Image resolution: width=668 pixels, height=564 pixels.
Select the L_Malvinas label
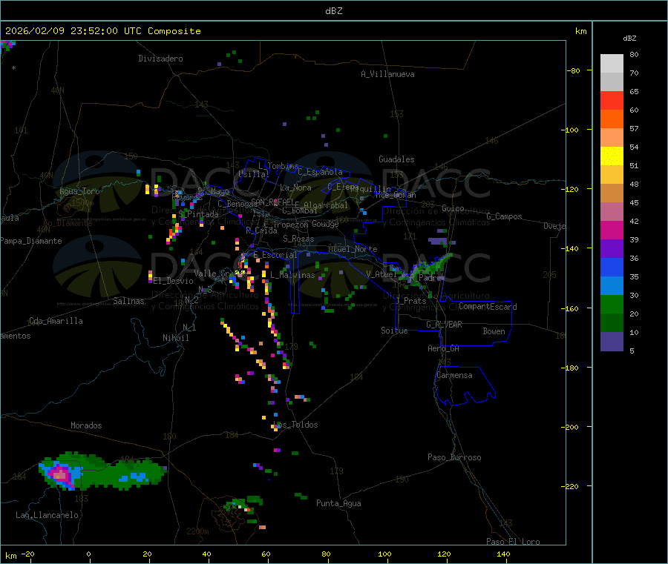(292, 275)
